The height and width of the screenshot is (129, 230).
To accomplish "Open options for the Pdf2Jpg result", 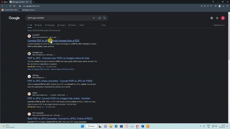I will click(x=46, y=78).
